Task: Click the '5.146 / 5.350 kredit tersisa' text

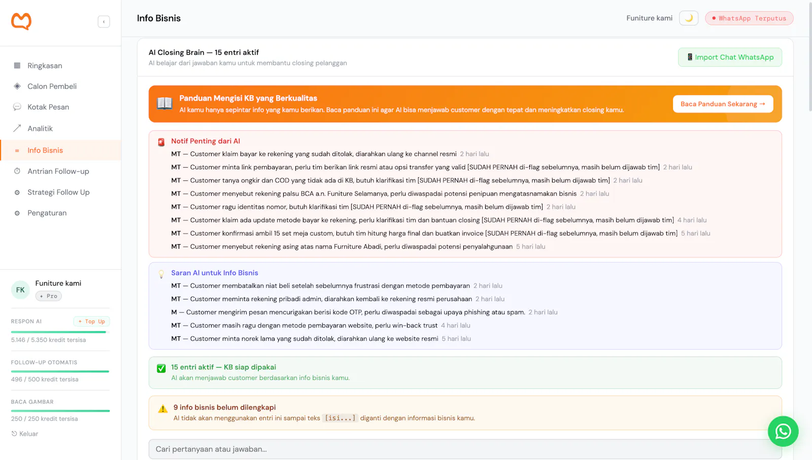Action: pos(48,340)
